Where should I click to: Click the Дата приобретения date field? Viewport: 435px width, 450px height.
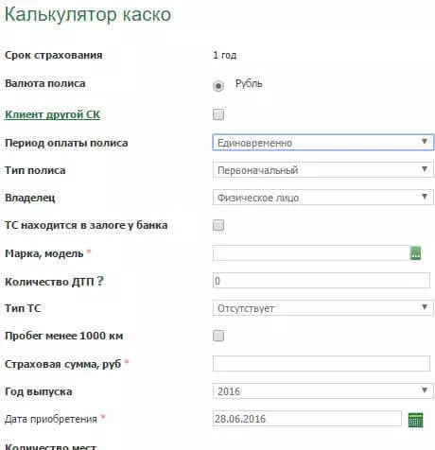(x=307, y=419)
